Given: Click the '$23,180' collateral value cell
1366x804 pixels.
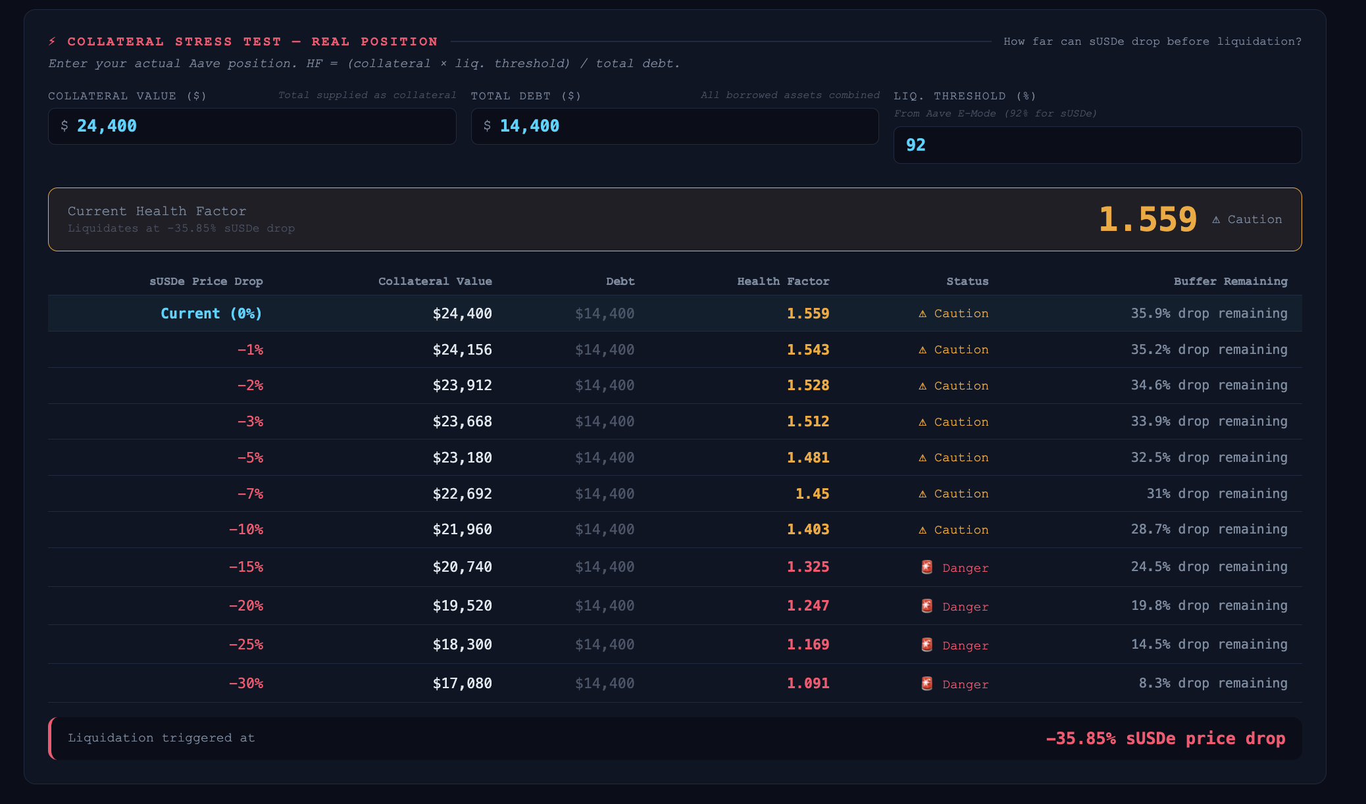Looking at the screenshot, I should click(x=462, y=458).
